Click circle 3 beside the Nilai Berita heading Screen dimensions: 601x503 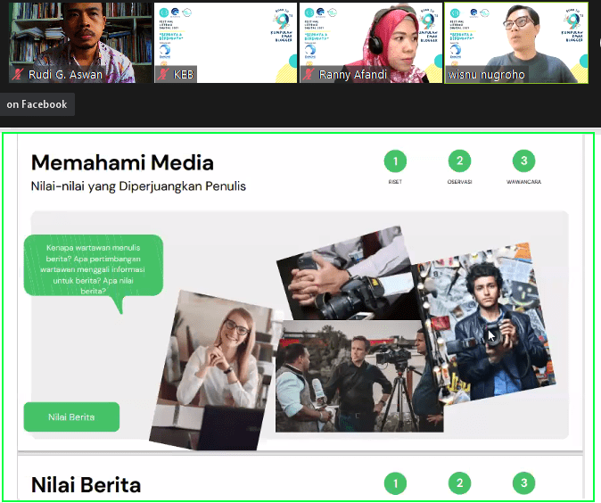524,483
